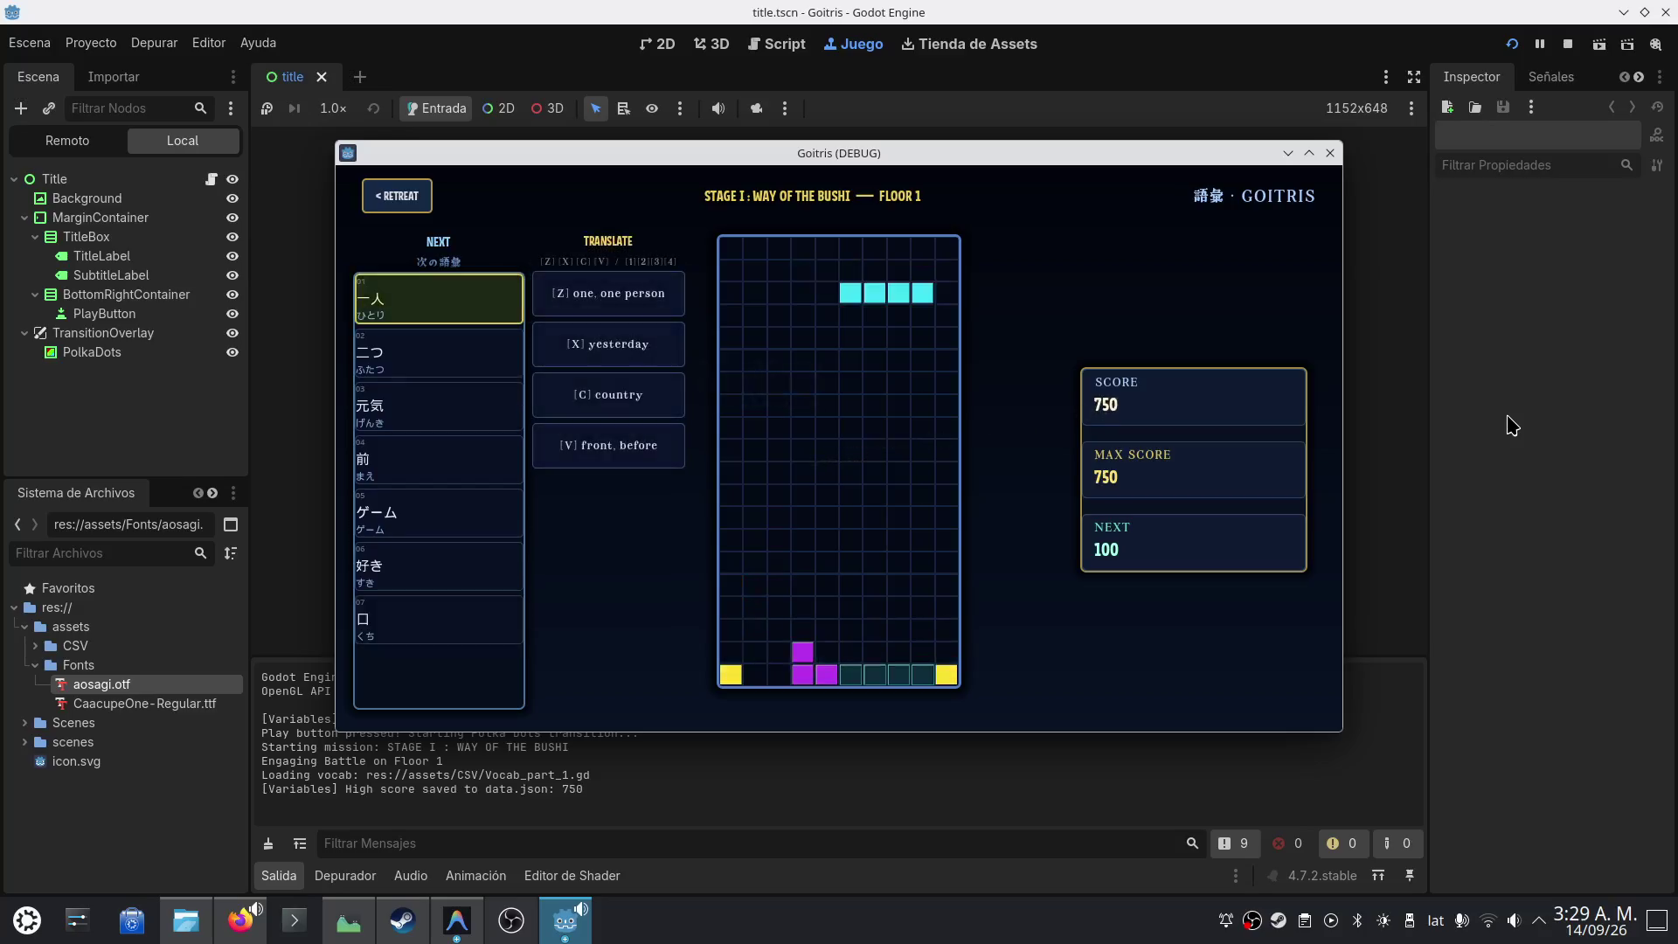The width and height of the screenshot is (1678, 944).
Task: Click the add new node plus icon
Action: click(21, 108)
